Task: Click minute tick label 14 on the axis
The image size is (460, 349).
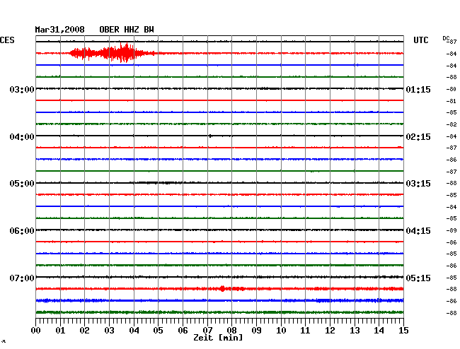Action: pyautogui.click(x=379, y=330)
